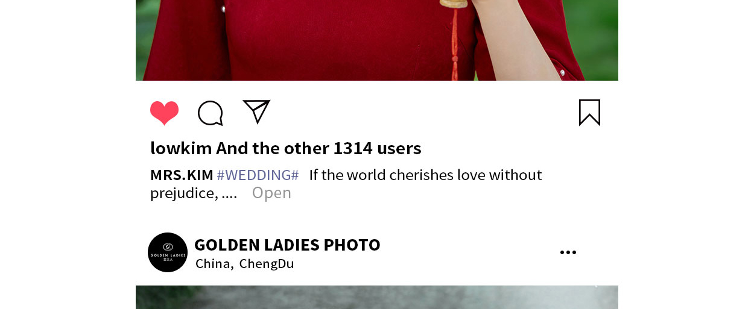The height and width of the screenshot is (309, 754).
Task: Open comments via the speech bubble icon
Action: [x=211, y=113]
